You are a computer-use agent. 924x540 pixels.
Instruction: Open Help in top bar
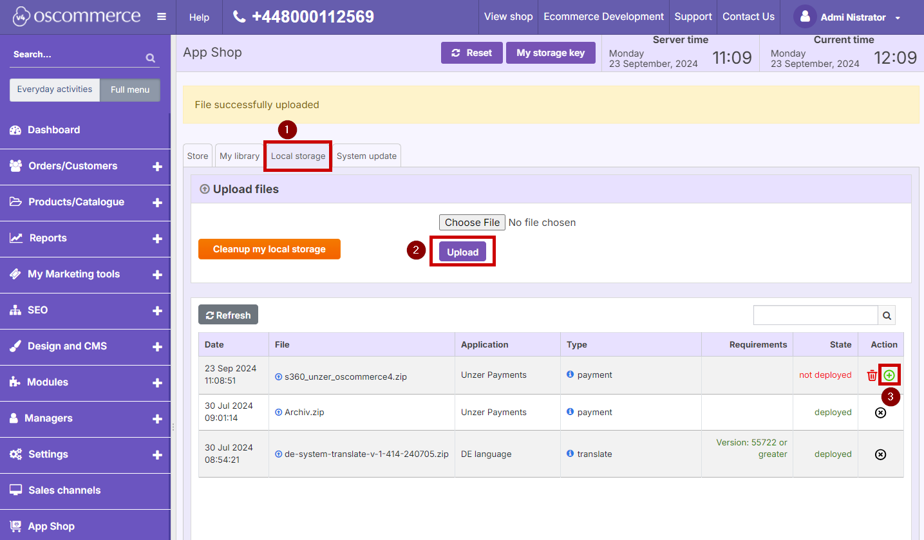pyautogui.click(x=199, y=17)
